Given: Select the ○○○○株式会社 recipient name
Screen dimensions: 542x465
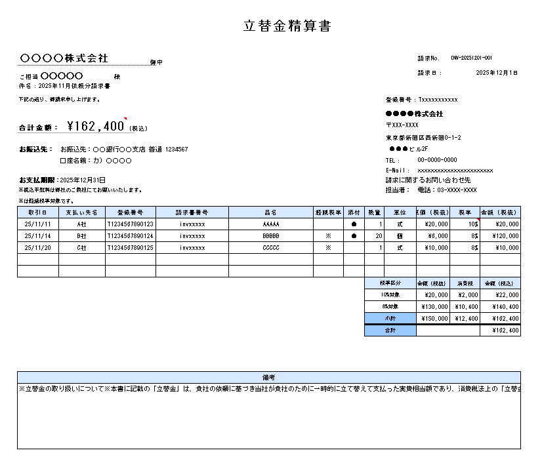Looking at the screenshot, I should click(64, 59).
